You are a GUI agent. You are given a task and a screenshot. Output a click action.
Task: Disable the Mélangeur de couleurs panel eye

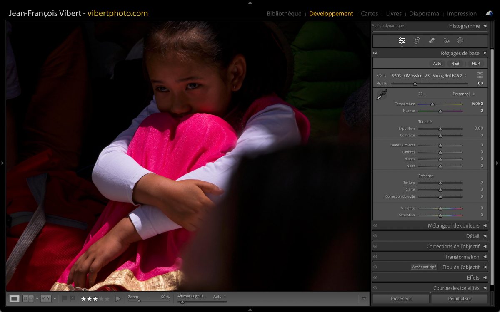375,225
